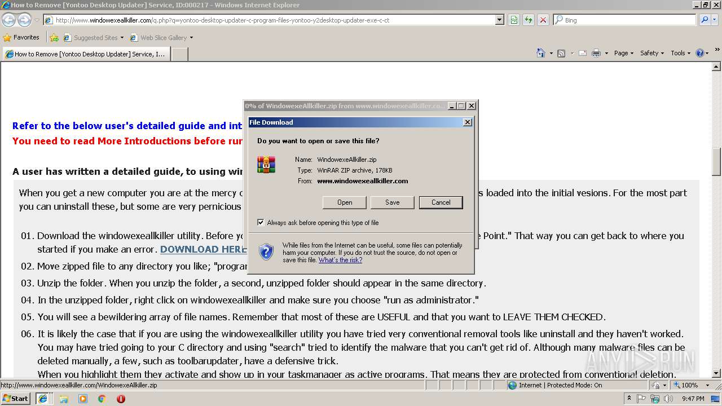Click the network connection tray icon
Screen dimensions: 722x406
(x=655, y=399)
